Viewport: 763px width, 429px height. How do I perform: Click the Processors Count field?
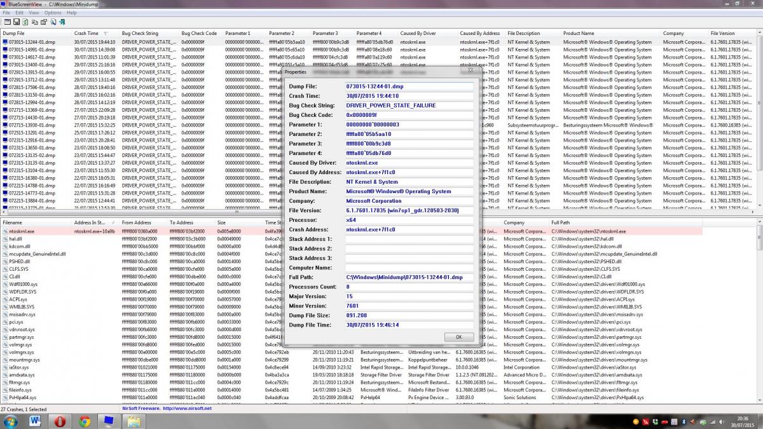(409, 287)
